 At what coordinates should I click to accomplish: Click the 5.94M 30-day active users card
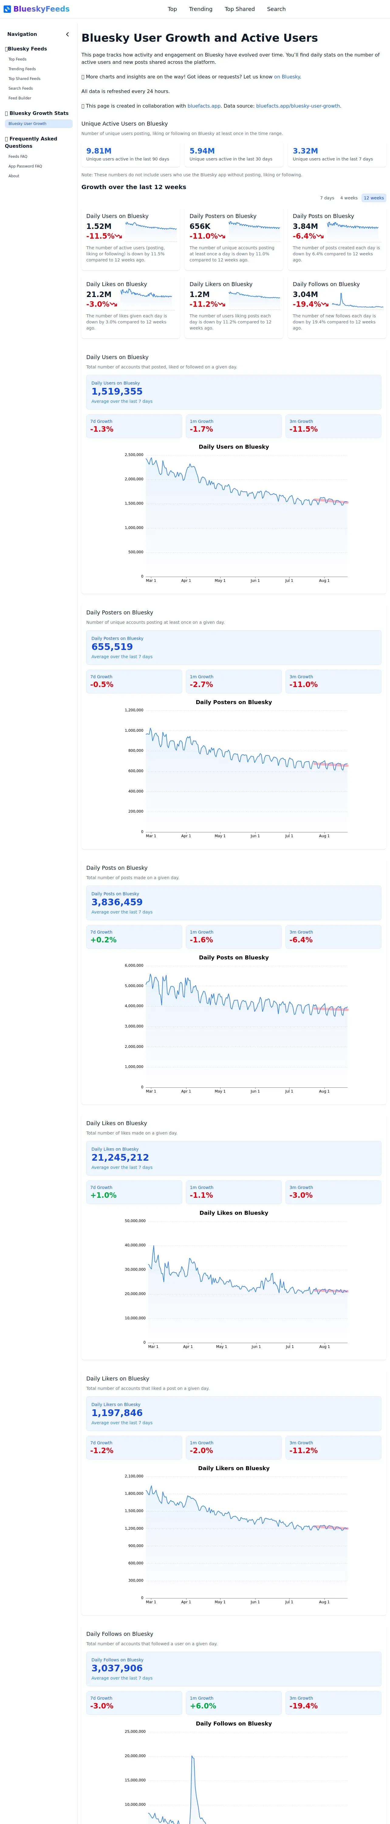(x=234, y=154)
